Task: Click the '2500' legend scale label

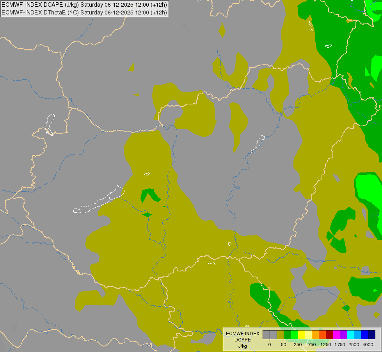Action: pyautogui.click(x=354, y=345)
